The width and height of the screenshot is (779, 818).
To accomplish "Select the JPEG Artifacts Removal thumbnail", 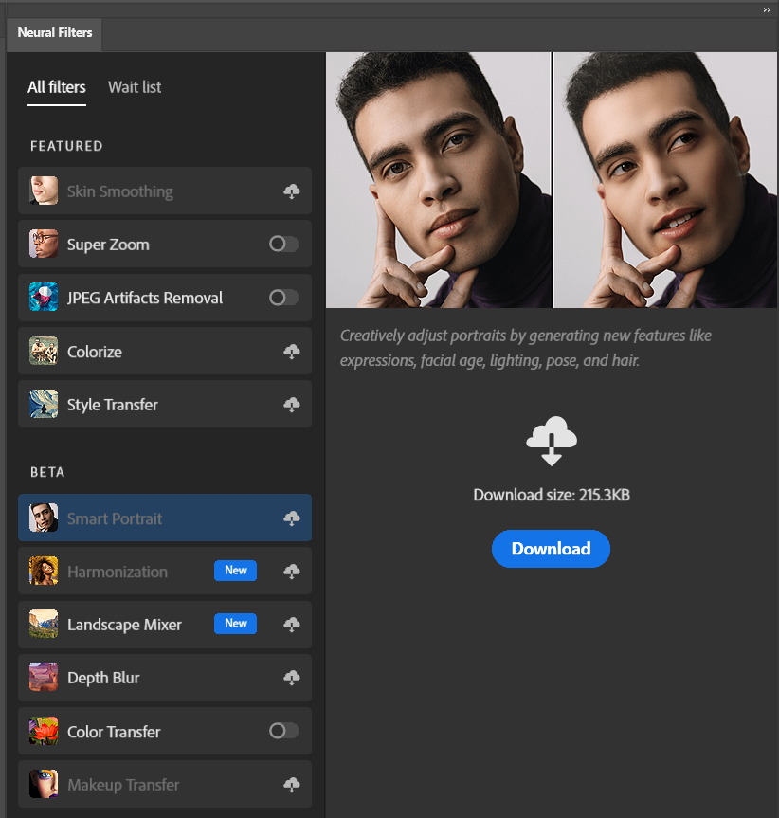I will click(44, 297).
